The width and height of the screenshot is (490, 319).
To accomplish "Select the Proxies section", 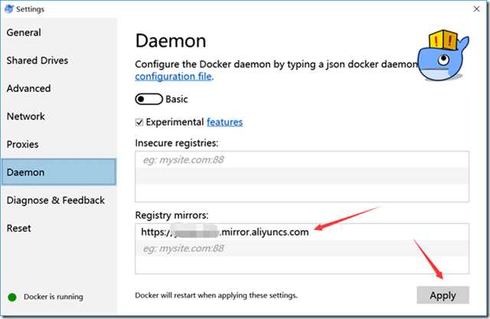I will pyautogui.click(x=22, y=145).
